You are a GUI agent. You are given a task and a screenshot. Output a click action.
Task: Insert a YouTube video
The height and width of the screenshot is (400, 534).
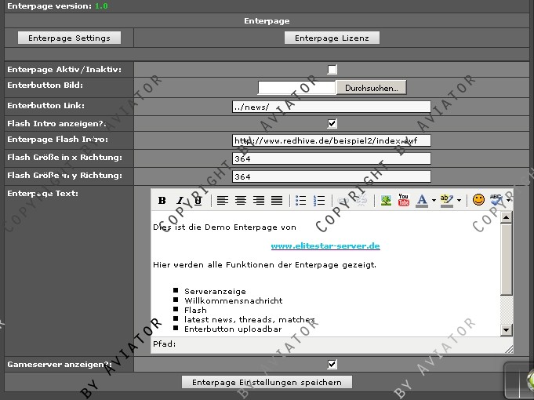(x=404, y=201)
